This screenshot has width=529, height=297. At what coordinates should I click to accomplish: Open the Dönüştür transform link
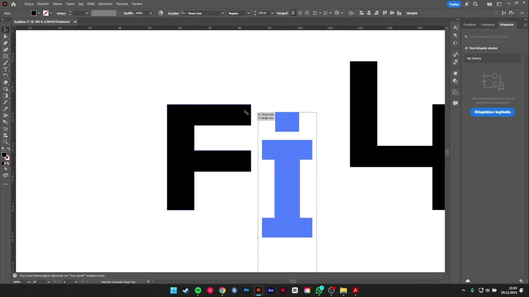pyautogui.click(x=412, y=13)
